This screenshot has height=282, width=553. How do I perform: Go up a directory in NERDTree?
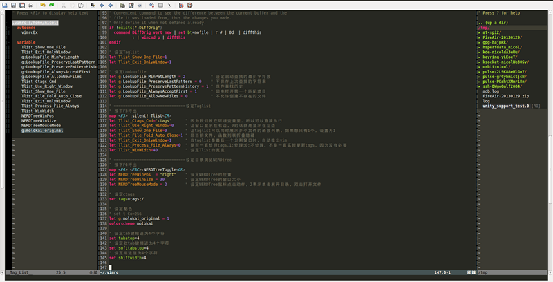[496, 22]
